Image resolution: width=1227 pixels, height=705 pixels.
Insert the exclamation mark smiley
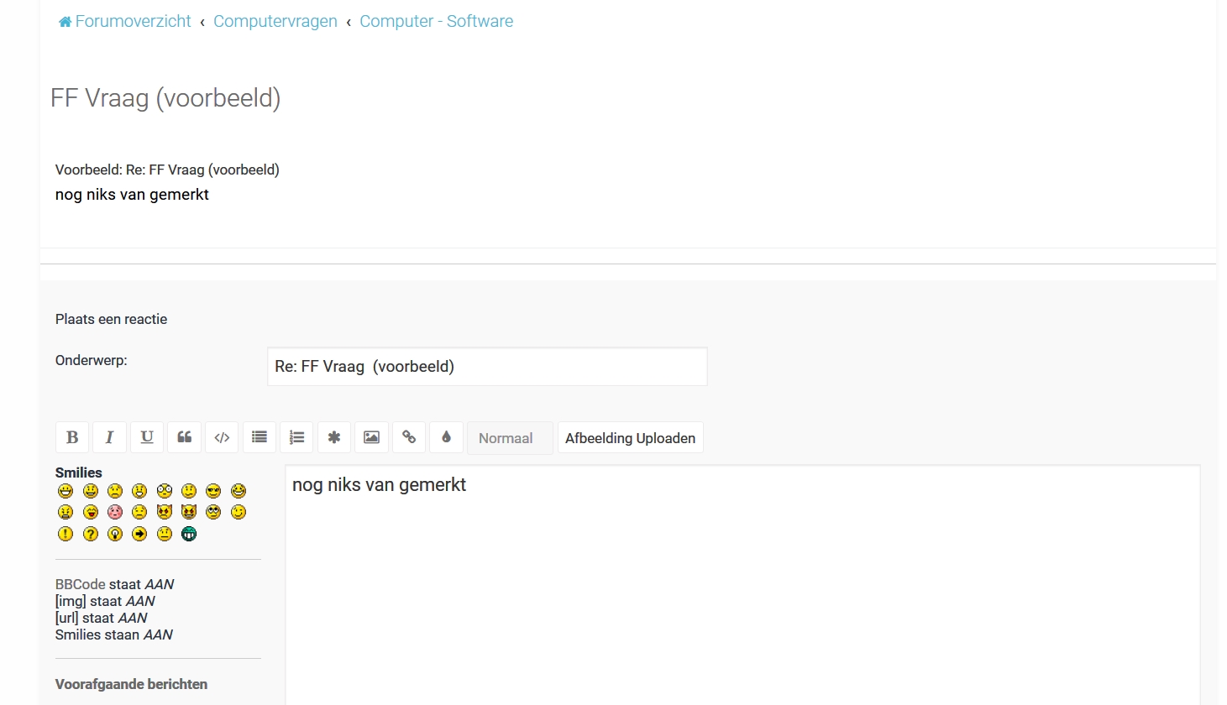[x=66, y=534]
